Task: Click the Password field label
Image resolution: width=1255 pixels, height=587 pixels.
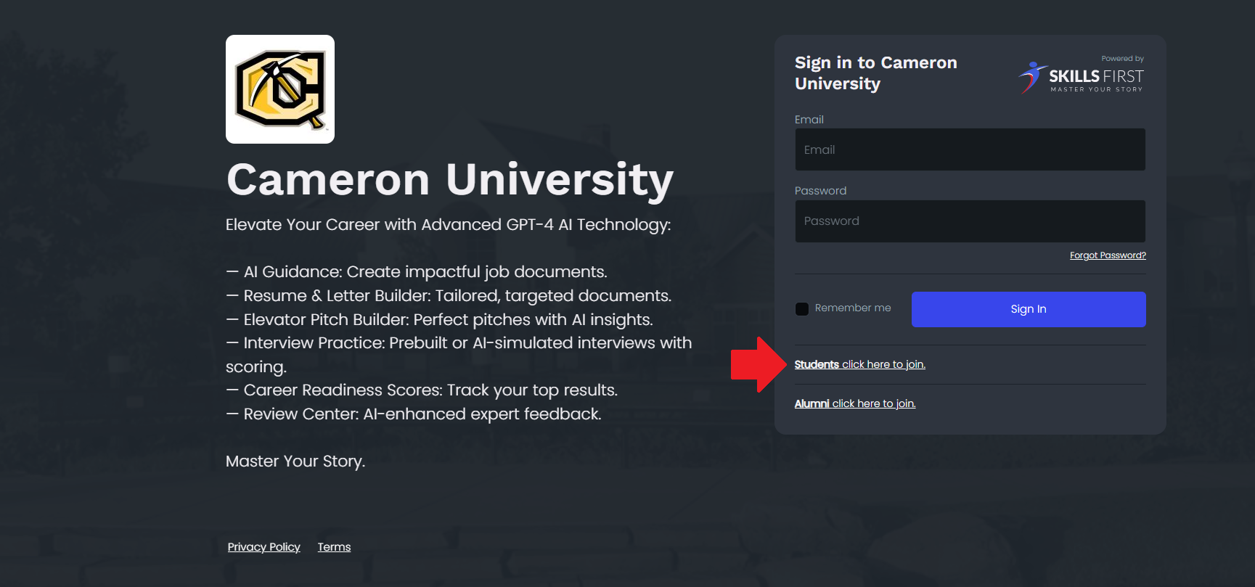Action: click(820, 191)
